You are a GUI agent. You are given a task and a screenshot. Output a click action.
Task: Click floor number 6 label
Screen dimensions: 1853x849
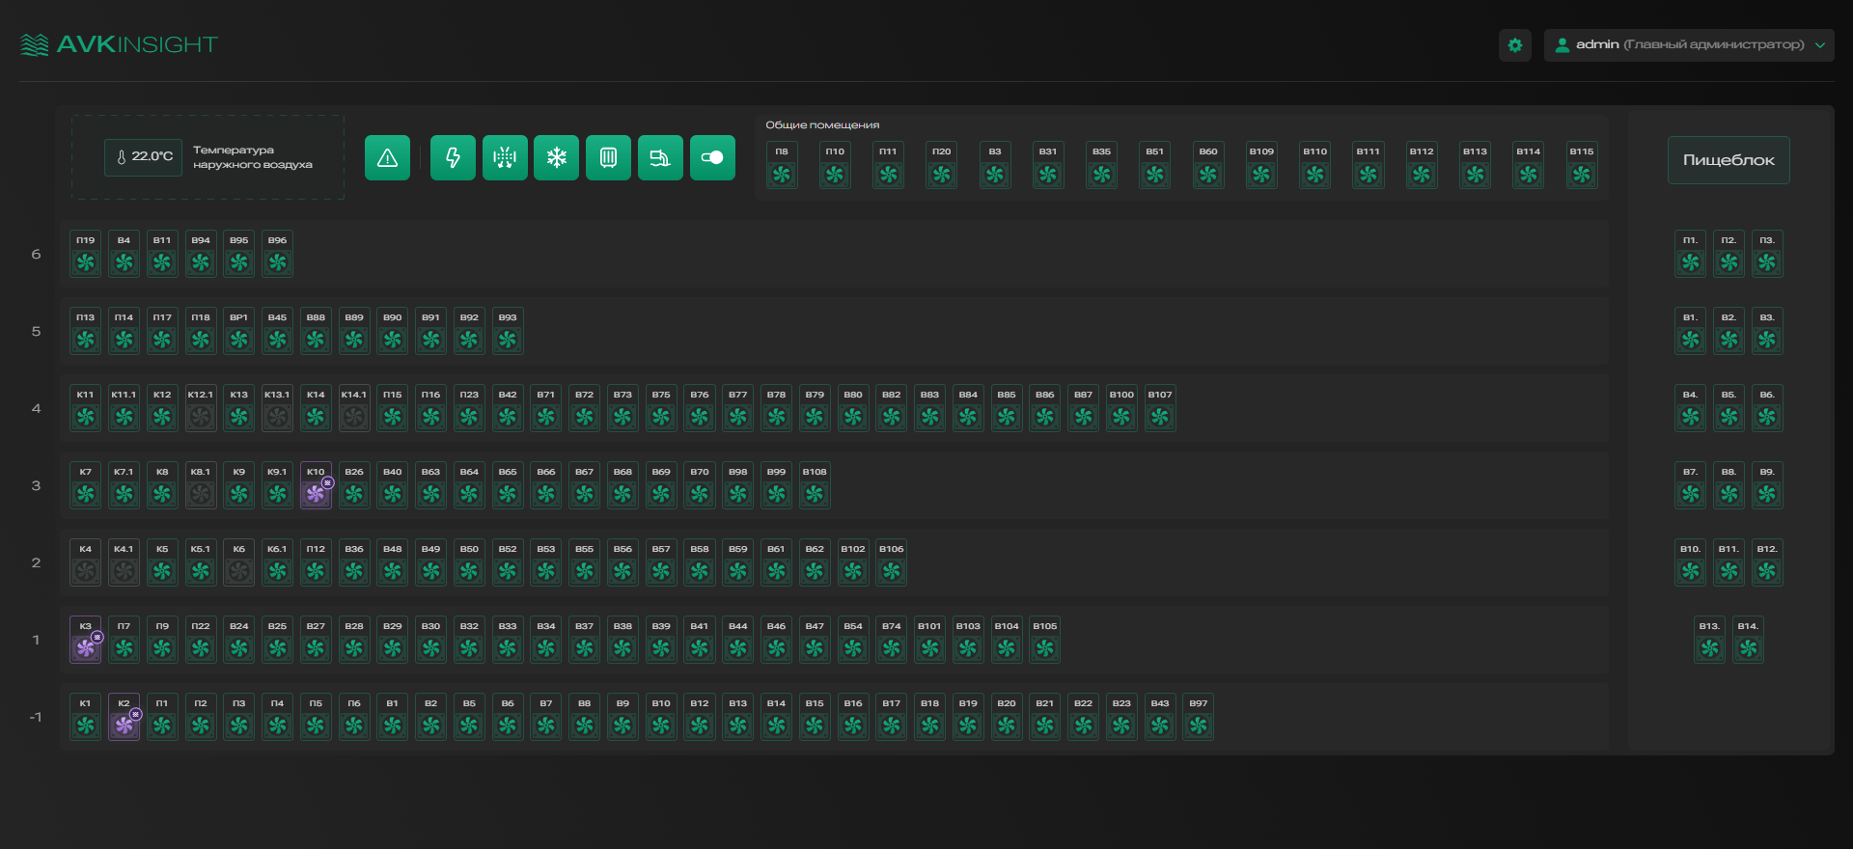pyautogui.click(x=37, y=255)
